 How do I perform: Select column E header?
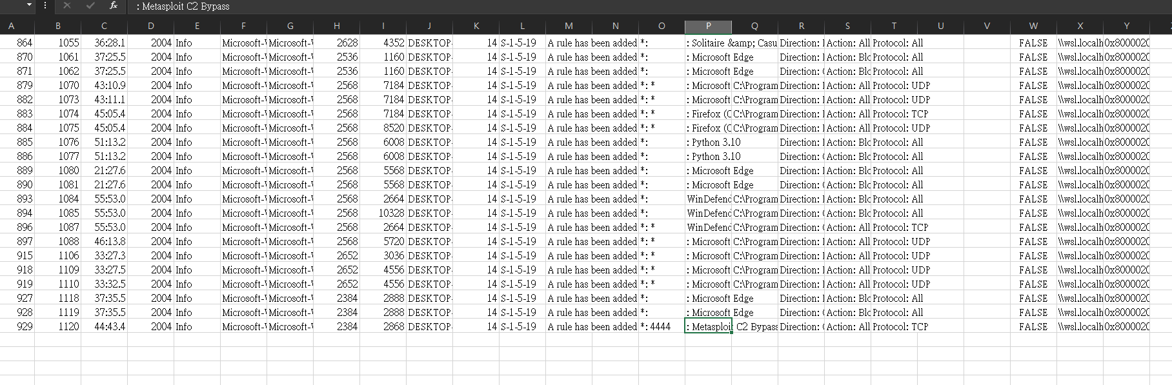[x=197, y=26]
